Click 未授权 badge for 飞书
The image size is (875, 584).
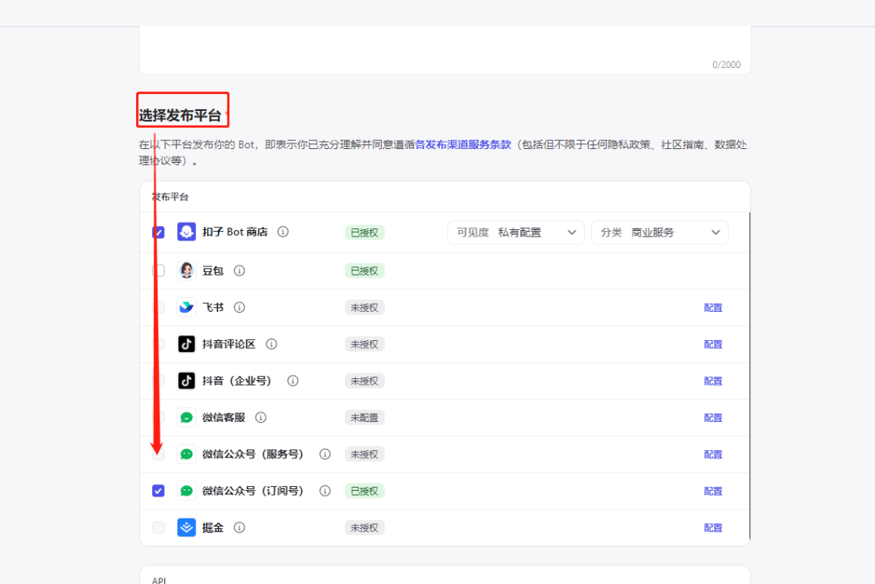click(365, 307)
